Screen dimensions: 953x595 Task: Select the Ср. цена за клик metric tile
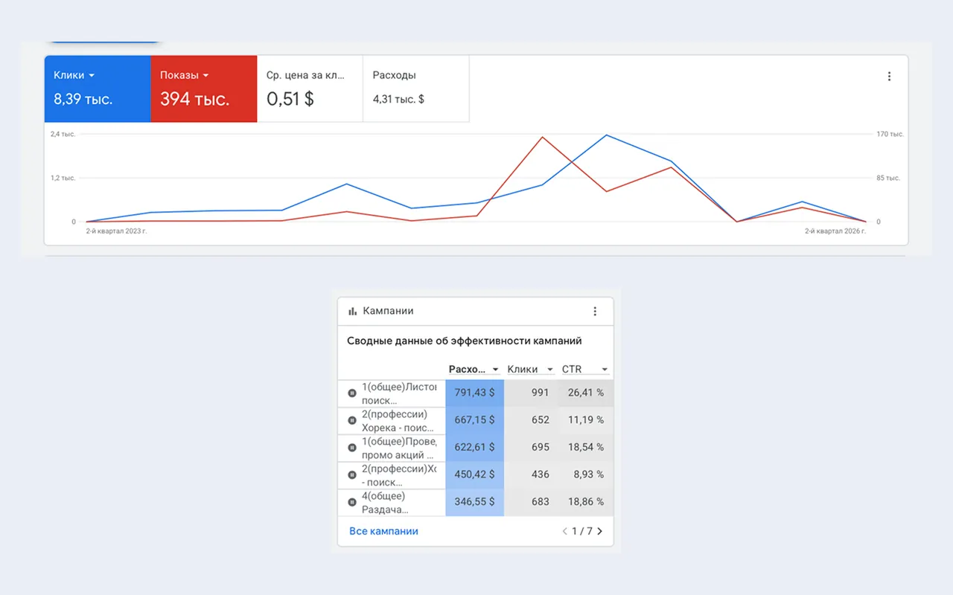point(310,89)
